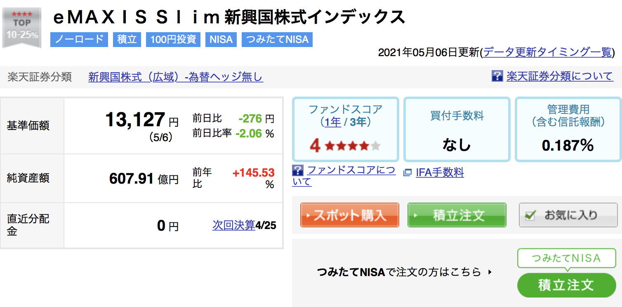The width and height of the screenshot is (622, 307).
Task: Click the question mark icon beside 楽天証券分類について
Action: pos(497,76)
